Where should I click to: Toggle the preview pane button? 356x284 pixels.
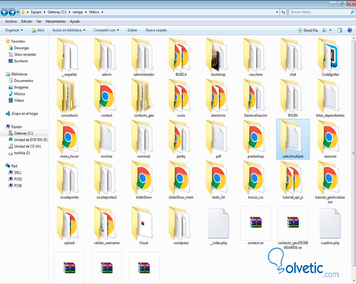[x=340, y=30]
